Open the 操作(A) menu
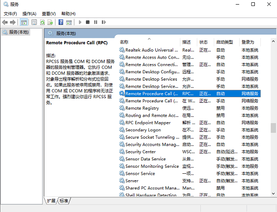 [x=30, y=14]
